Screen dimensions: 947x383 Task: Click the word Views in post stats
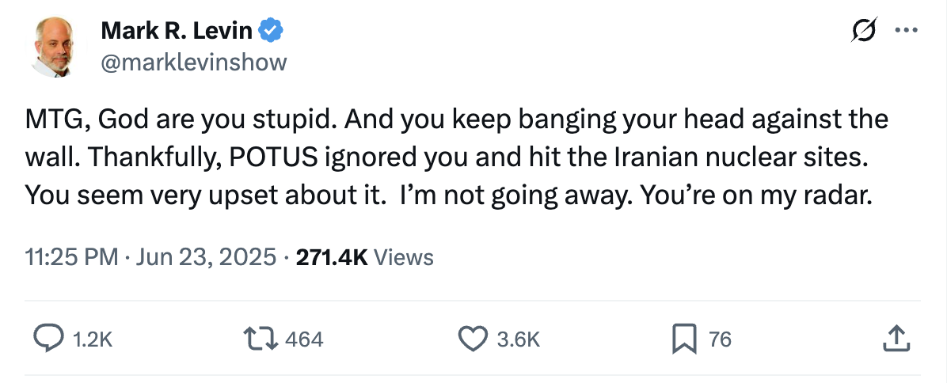(403, 257)
